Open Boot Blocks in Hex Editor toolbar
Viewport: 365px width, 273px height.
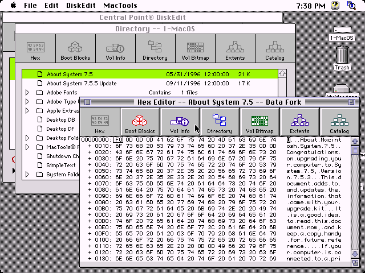coord(140,122)
